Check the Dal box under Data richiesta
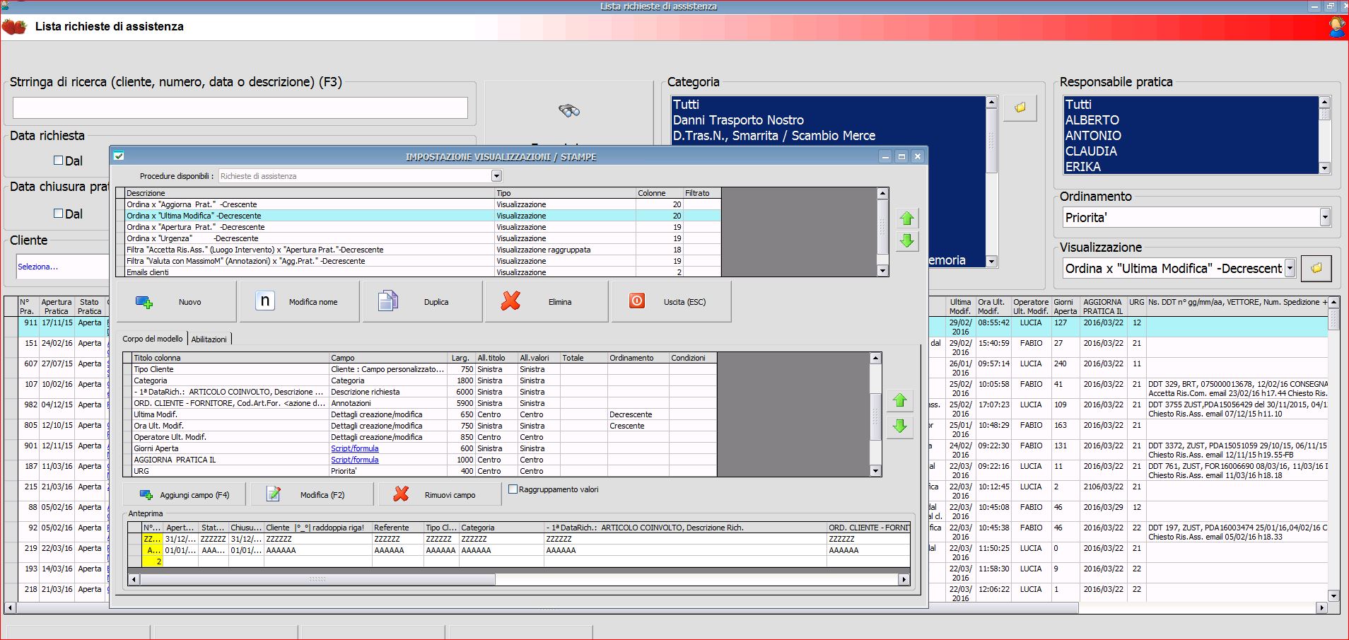 [x=59, y=161]
